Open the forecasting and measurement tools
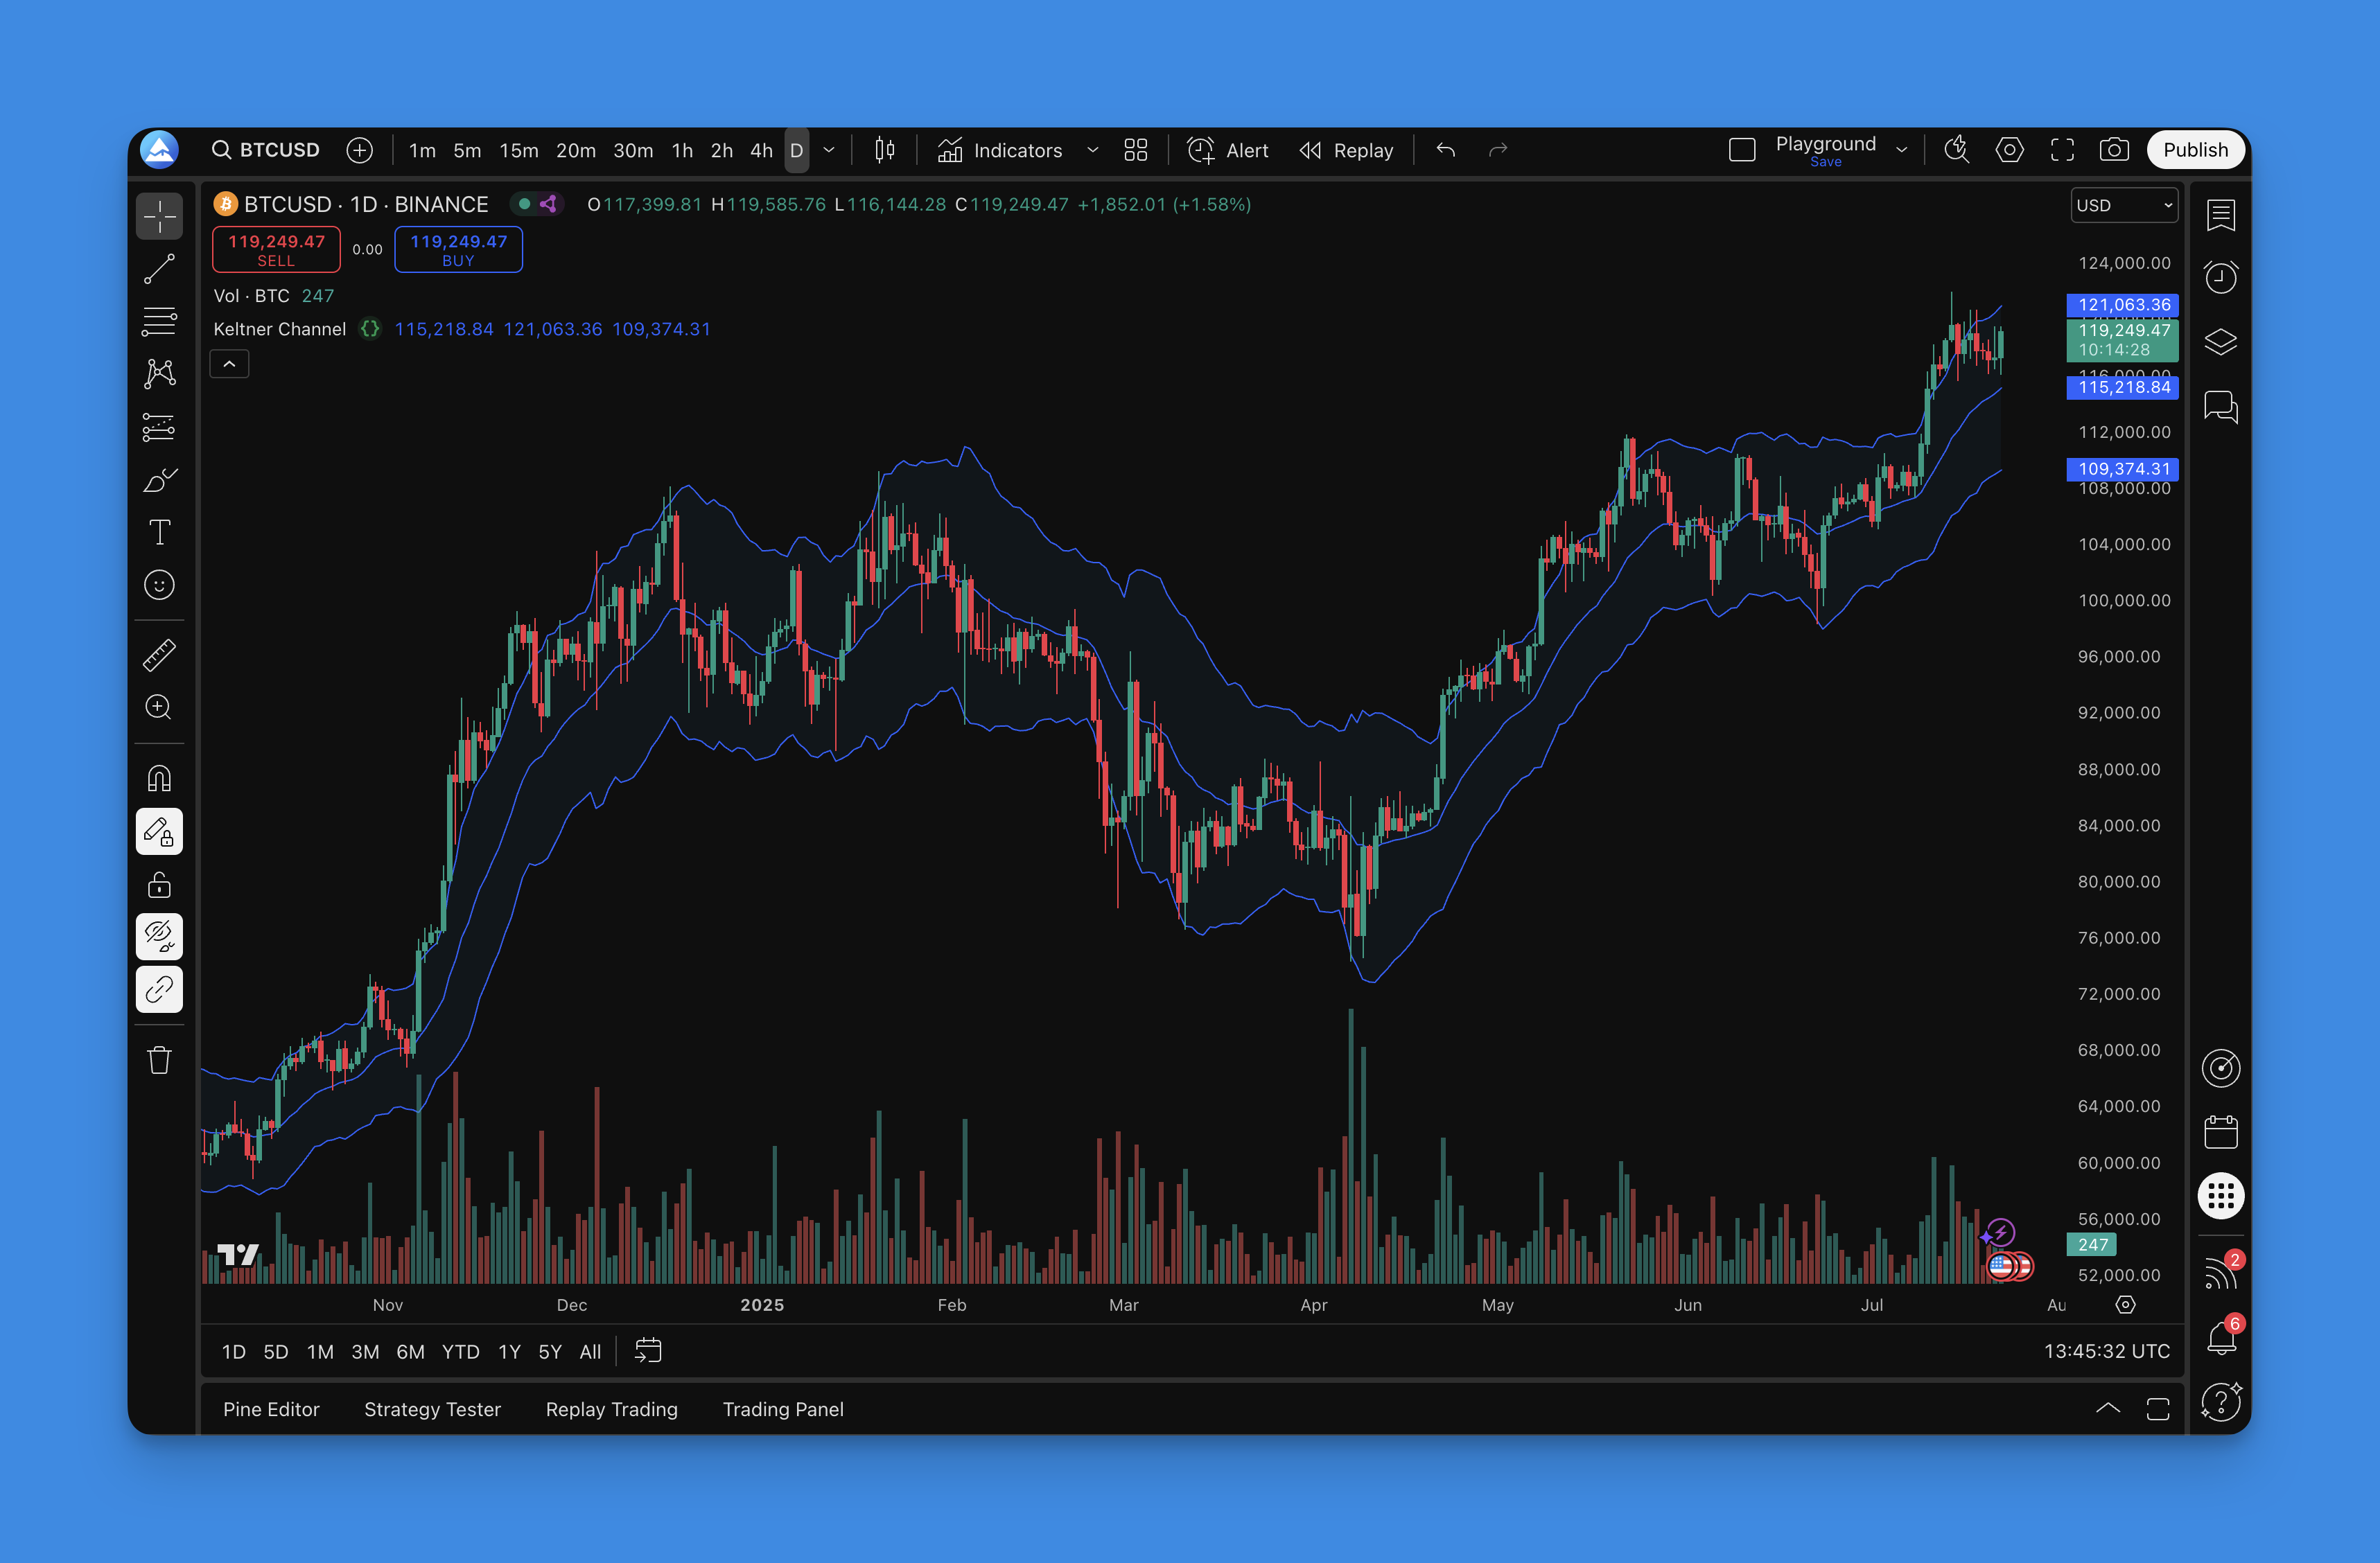The image size is (2380, 1563). 159,427
